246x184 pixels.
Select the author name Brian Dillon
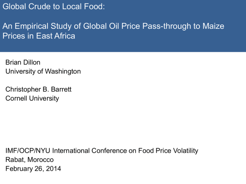click(x=23, y=62)
